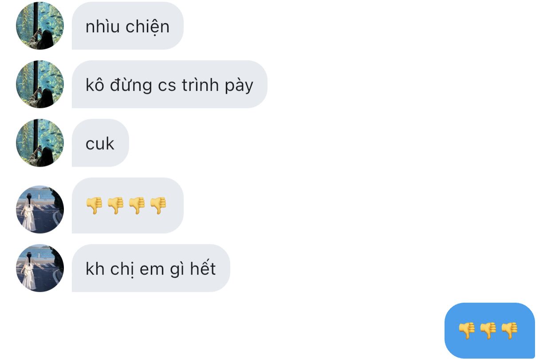
Task: Select the blue sent message bubble
Action: click(490, 331)
